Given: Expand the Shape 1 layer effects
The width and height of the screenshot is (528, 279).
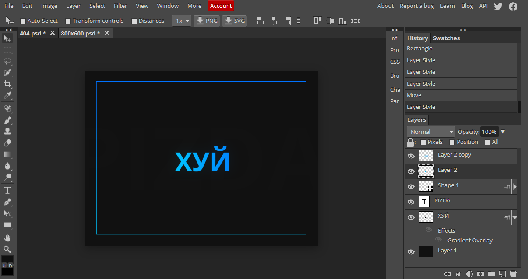Looking at the screenshot, I should [515, 187].
